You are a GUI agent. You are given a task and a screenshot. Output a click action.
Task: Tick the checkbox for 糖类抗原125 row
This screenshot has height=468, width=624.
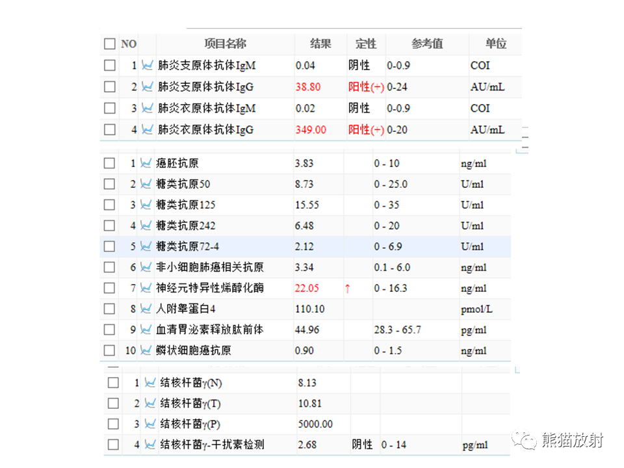[109, 205]
